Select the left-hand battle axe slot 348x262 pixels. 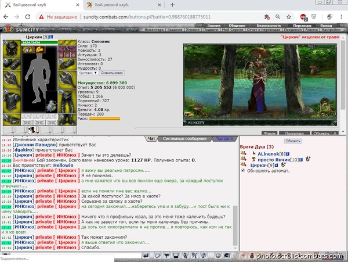click(x=12, y=80)
